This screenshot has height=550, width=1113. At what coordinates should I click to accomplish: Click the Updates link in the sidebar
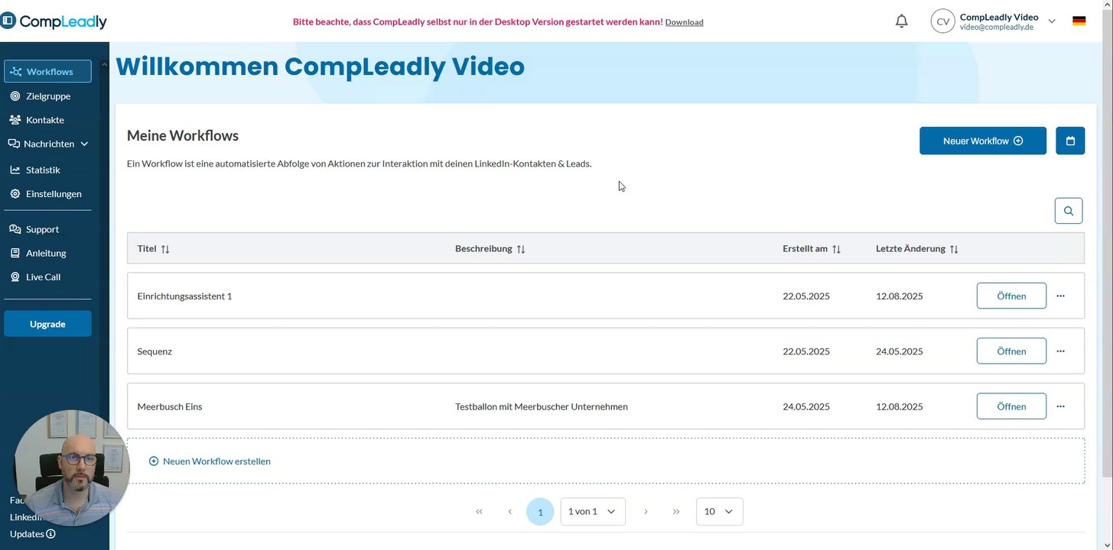pos(27,534)
